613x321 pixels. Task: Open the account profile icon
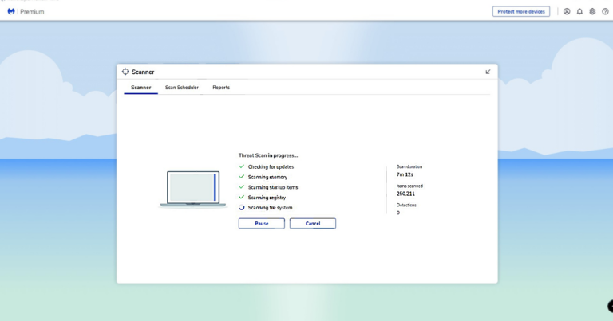coord(567,12)
